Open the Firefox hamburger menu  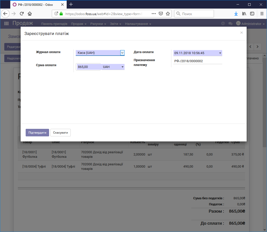[x=262, y=14]
